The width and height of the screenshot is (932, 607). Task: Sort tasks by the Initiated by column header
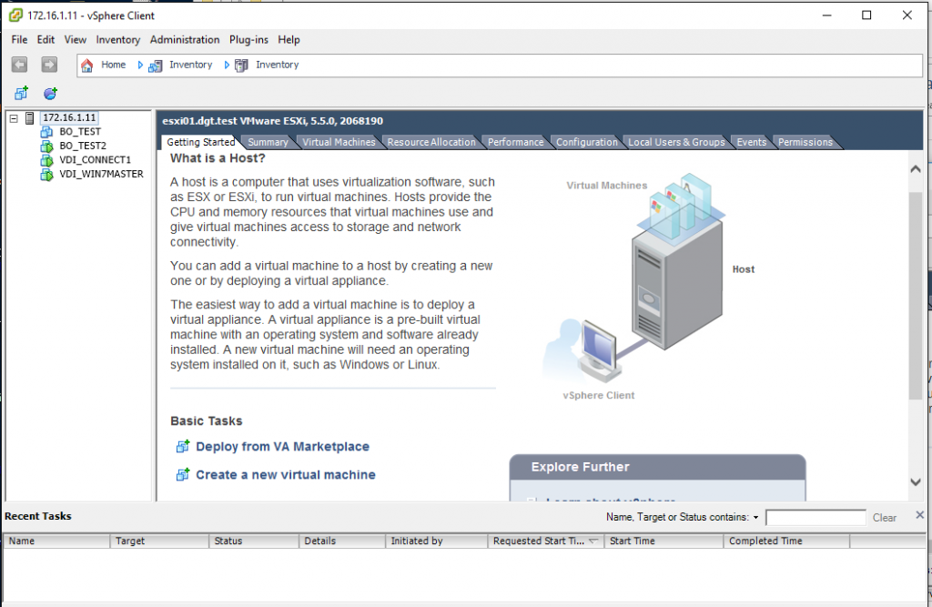click(436, 541)
